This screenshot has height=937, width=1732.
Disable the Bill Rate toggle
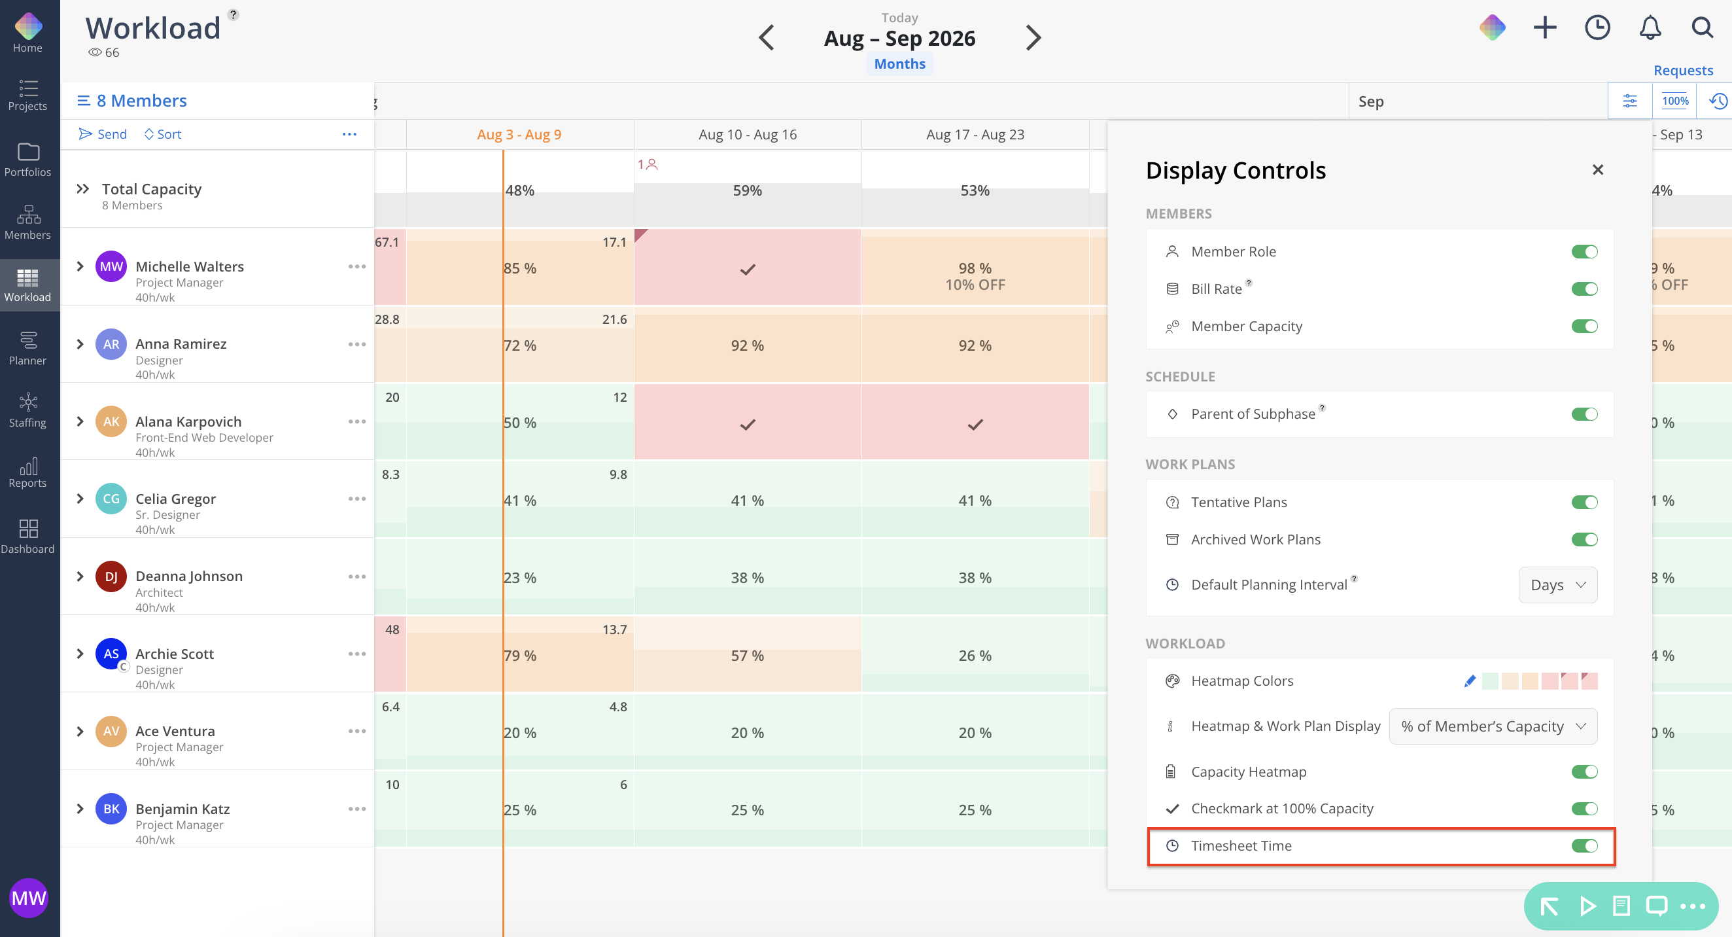[x=1584, y=289]
